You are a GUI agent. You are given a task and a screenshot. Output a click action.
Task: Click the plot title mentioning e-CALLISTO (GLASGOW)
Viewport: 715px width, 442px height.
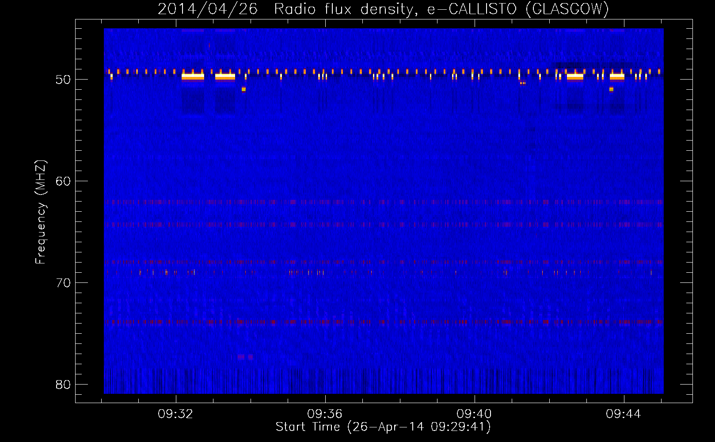click(x=383, y=9)
